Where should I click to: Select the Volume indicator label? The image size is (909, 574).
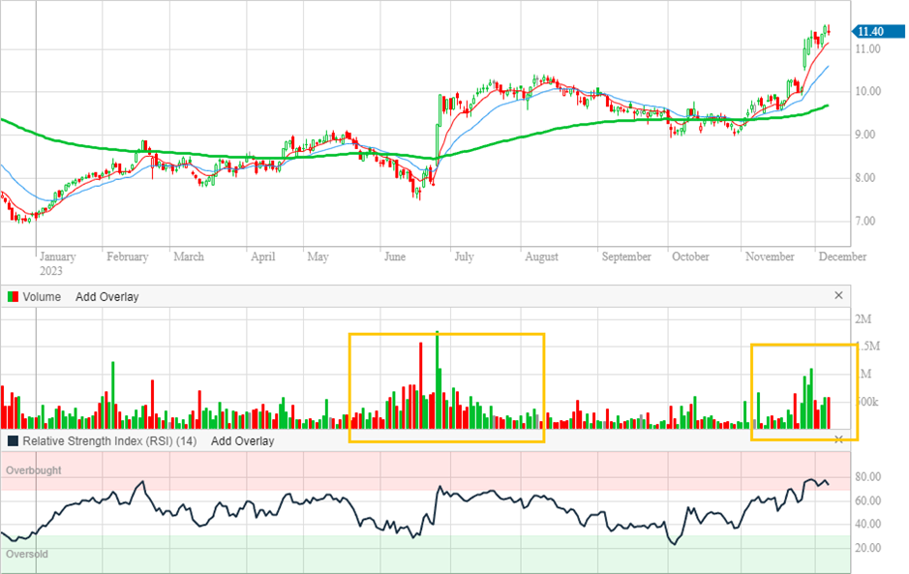(42, 297)
